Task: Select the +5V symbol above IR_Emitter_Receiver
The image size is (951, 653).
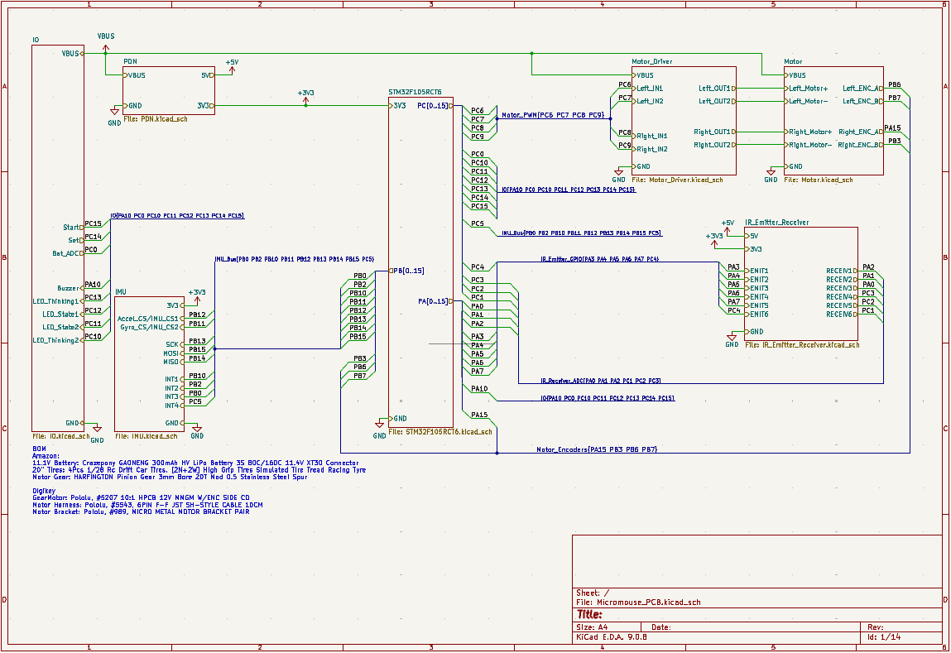Action: [728, 227]
